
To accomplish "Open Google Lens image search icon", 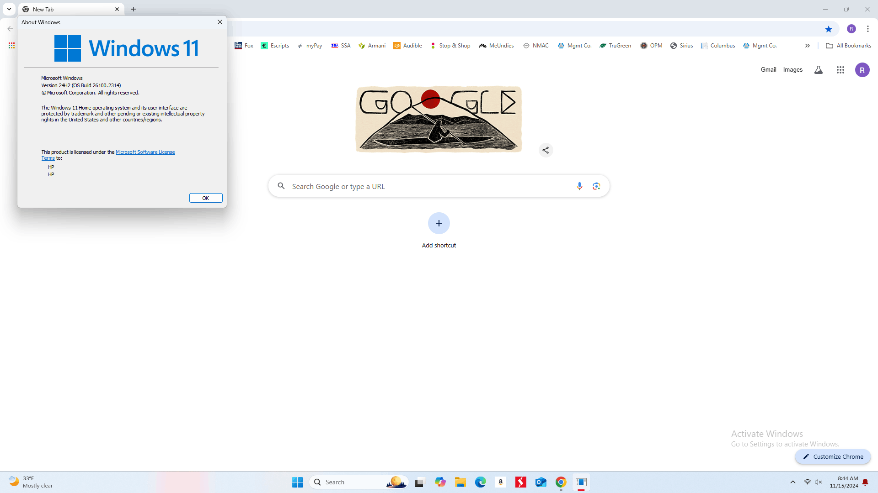I will coord(596,186).
